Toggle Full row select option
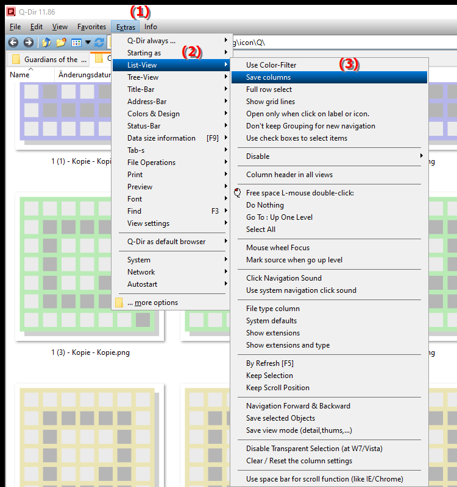Screen dimensions: 457x487 click(269, 89)
